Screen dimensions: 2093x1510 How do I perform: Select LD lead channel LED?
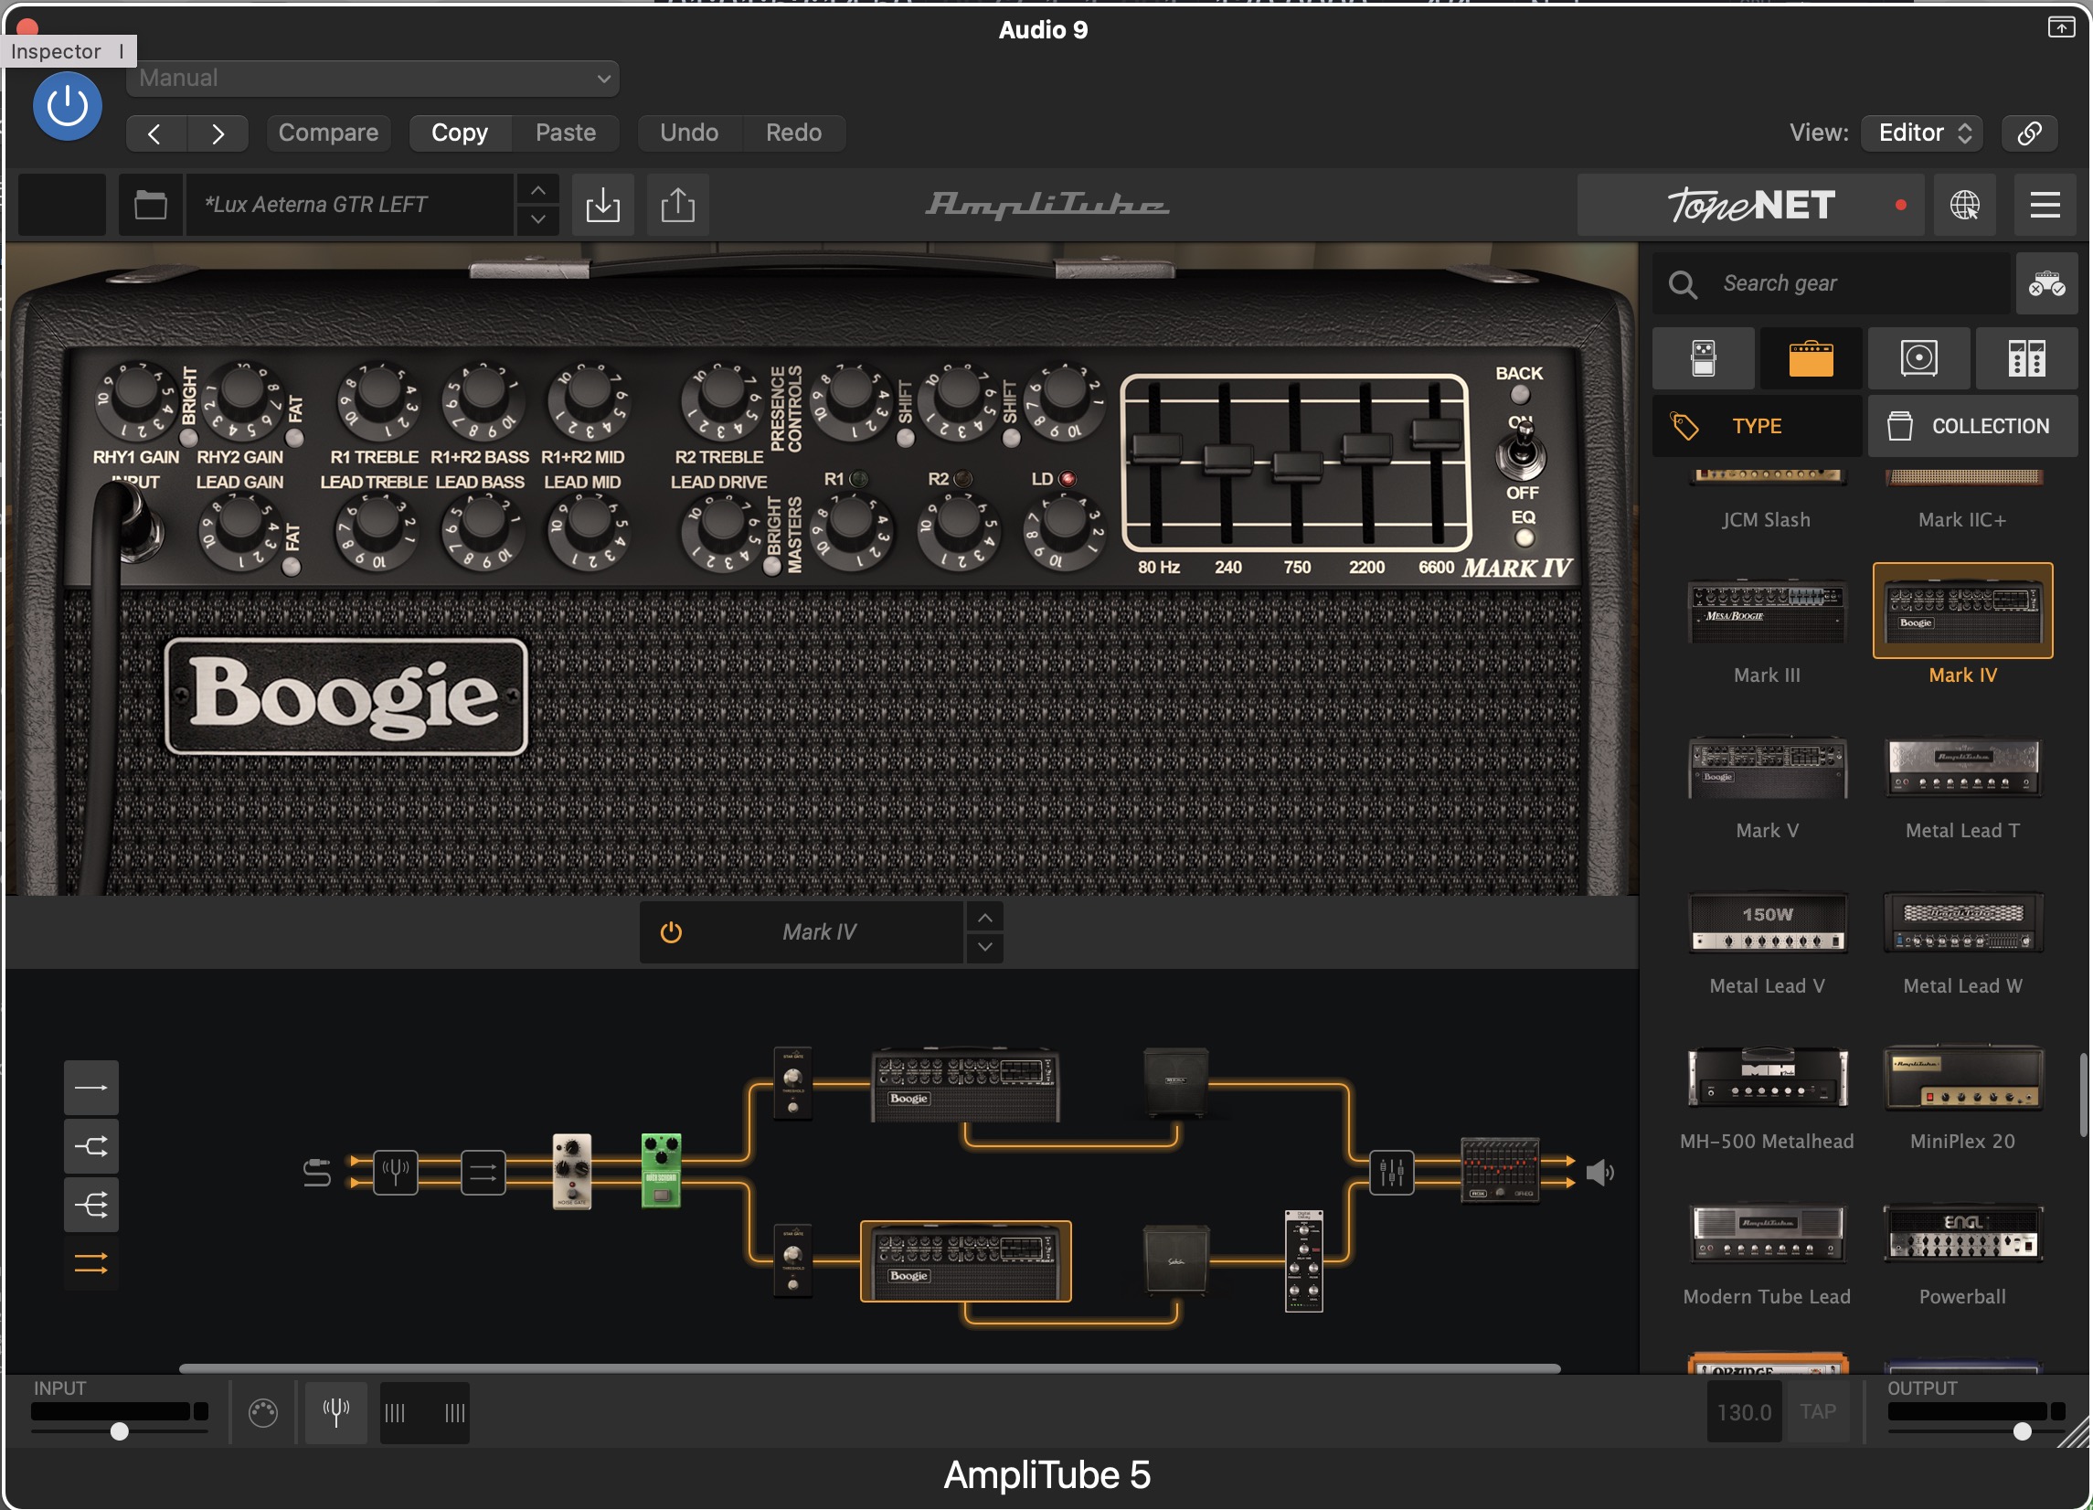[x=1068, y=479]
